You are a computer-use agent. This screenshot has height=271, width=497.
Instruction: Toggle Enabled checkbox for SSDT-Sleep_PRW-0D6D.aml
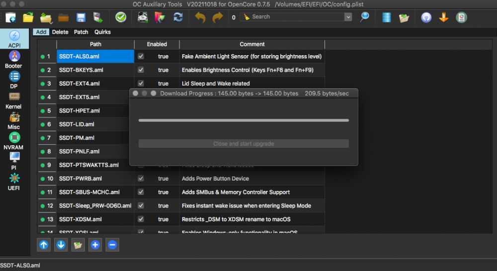point(141,206)
